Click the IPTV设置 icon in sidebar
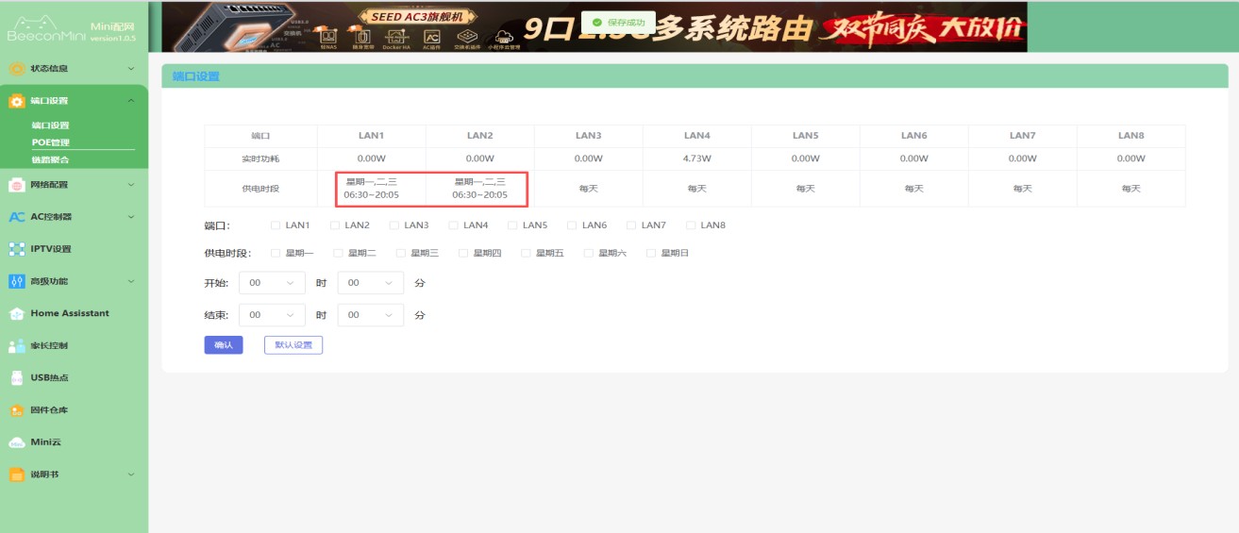Viewport: 1239px width, 533px height. coord(16,249)
